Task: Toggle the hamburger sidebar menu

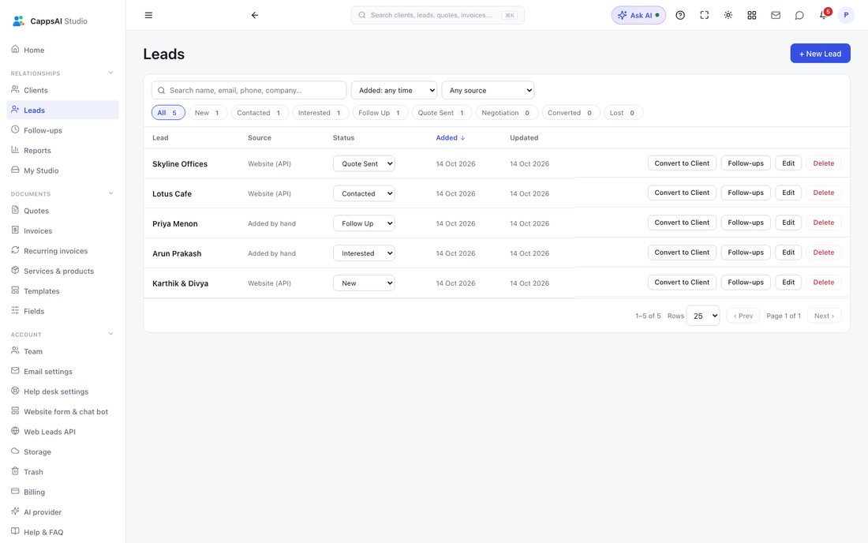Action: pyautogui.click(x=148, y=16)
